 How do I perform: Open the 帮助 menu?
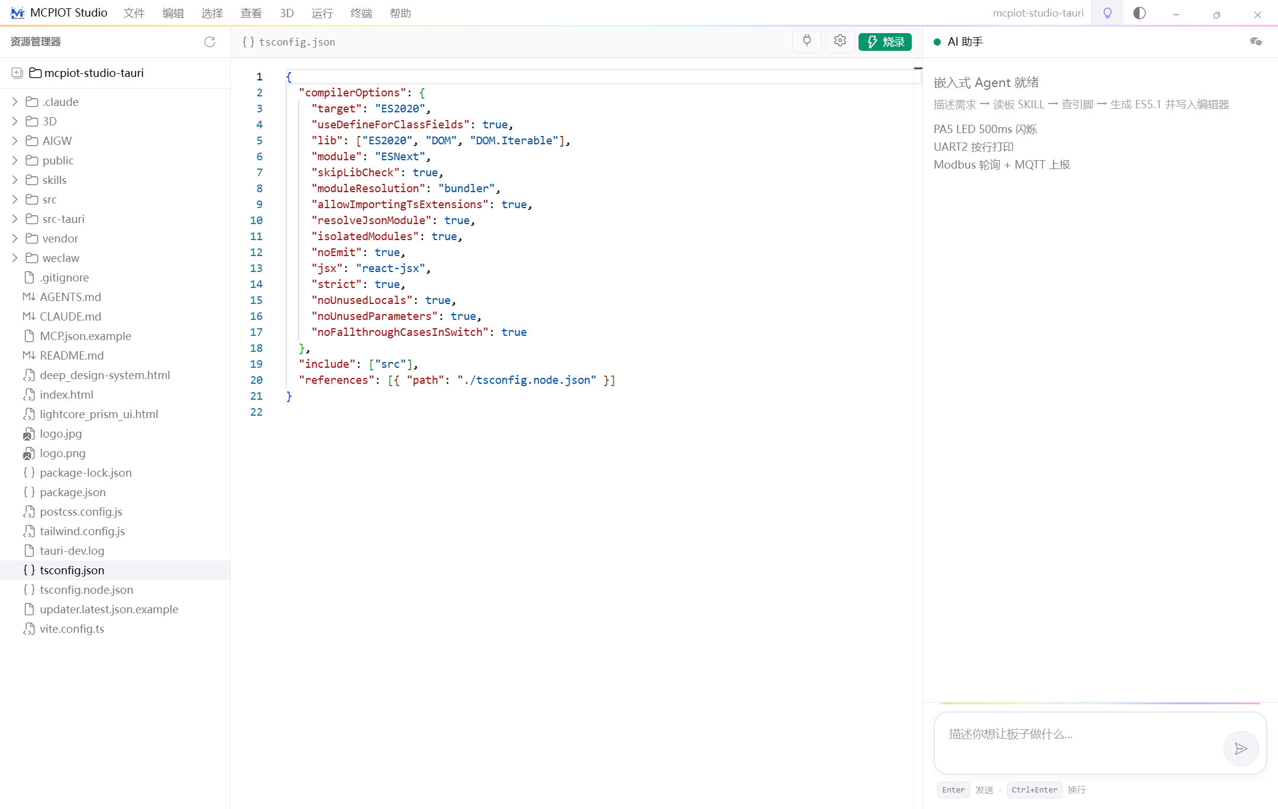click(401, 13)
